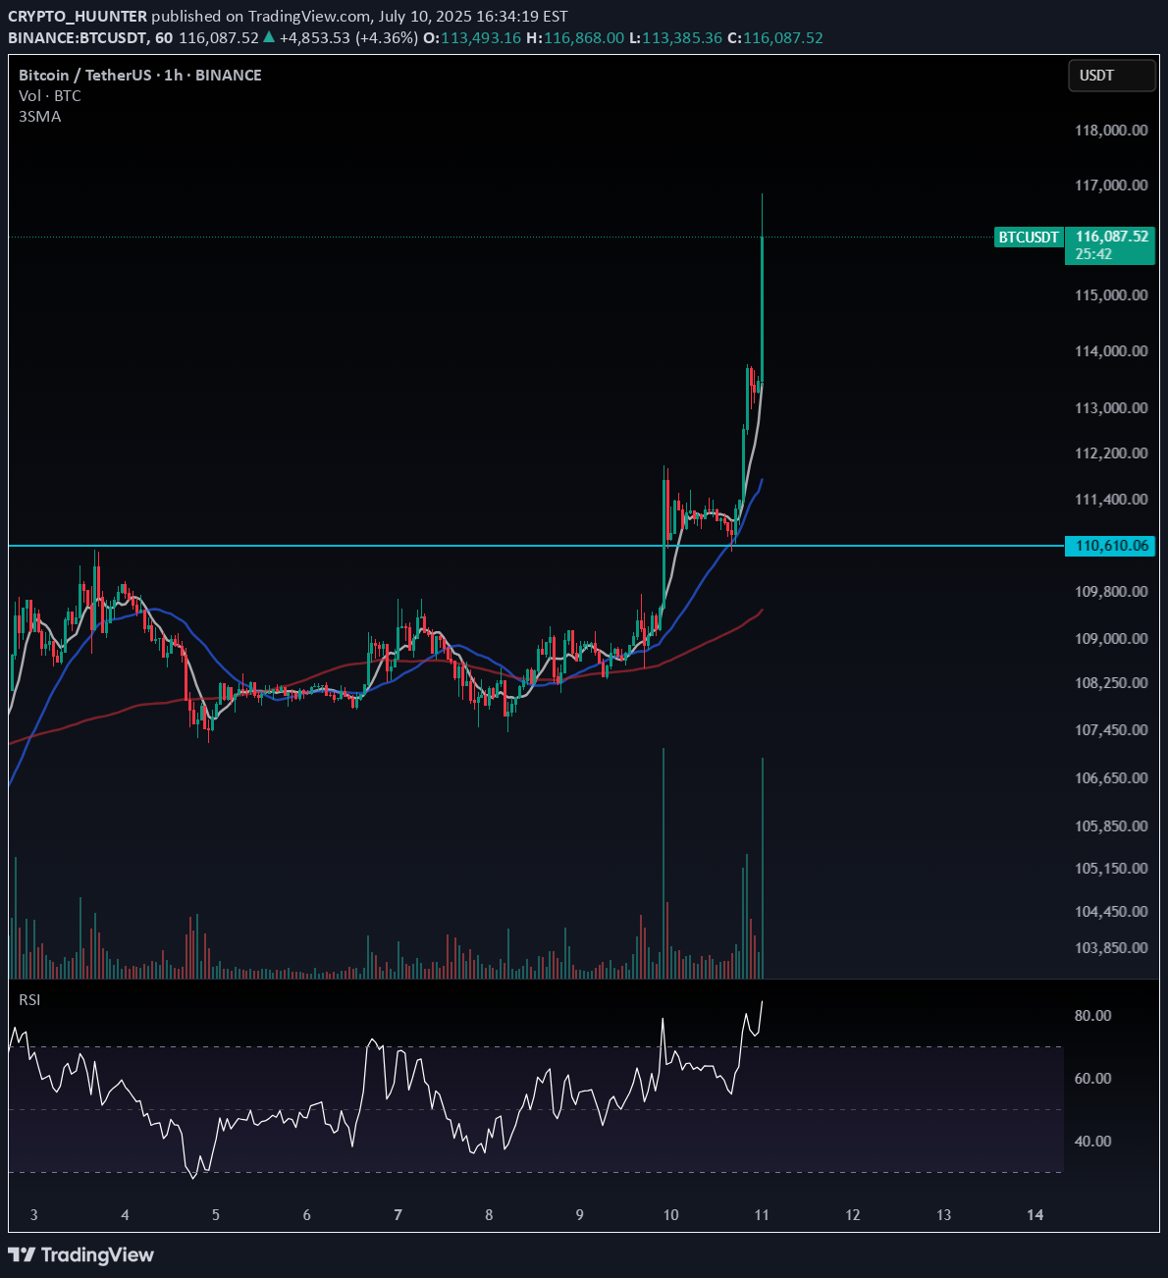1168x1278 pixels.
Task: Click date 3 on the time axis
Action: click(x=34, y=1215)
